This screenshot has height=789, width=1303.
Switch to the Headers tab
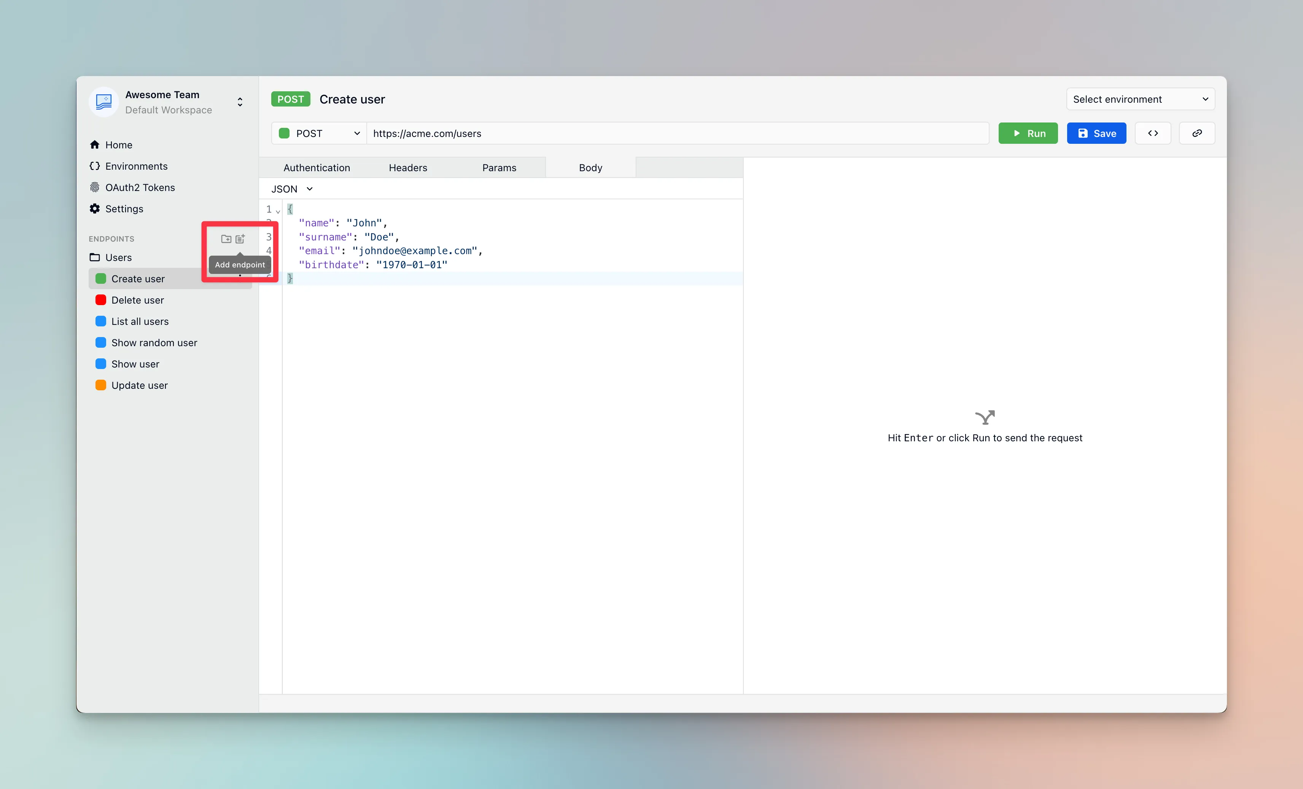[408, 168]
